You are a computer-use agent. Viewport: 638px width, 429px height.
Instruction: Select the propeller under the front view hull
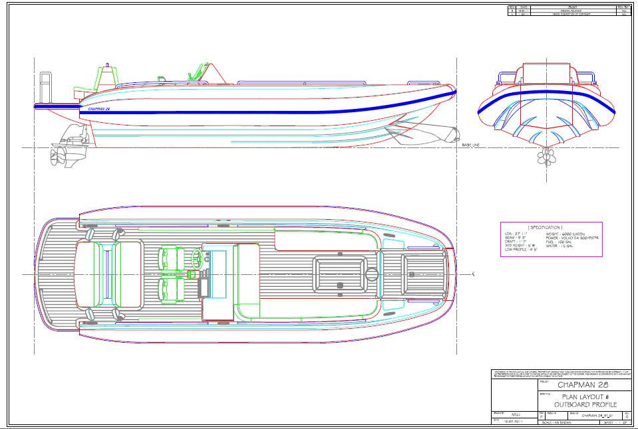548,157
